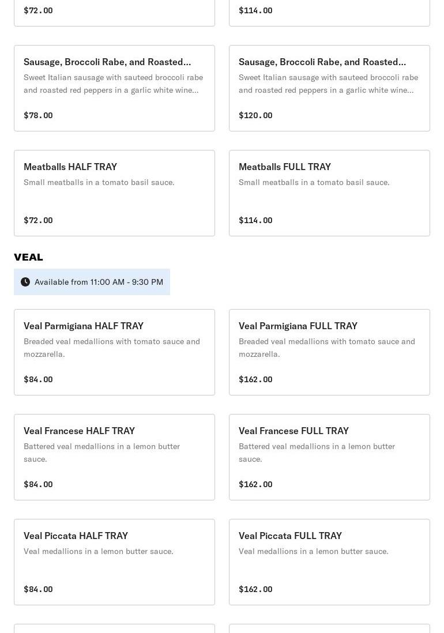The image size is (444, 633).
Task: Click the VEAL section heading
Action: 28,257
